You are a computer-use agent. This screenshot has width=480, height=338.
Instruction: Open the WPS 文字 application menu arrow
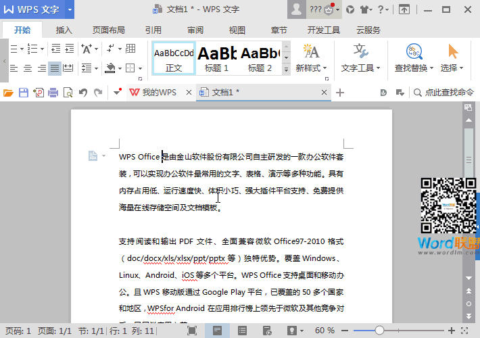click(70, 9)
